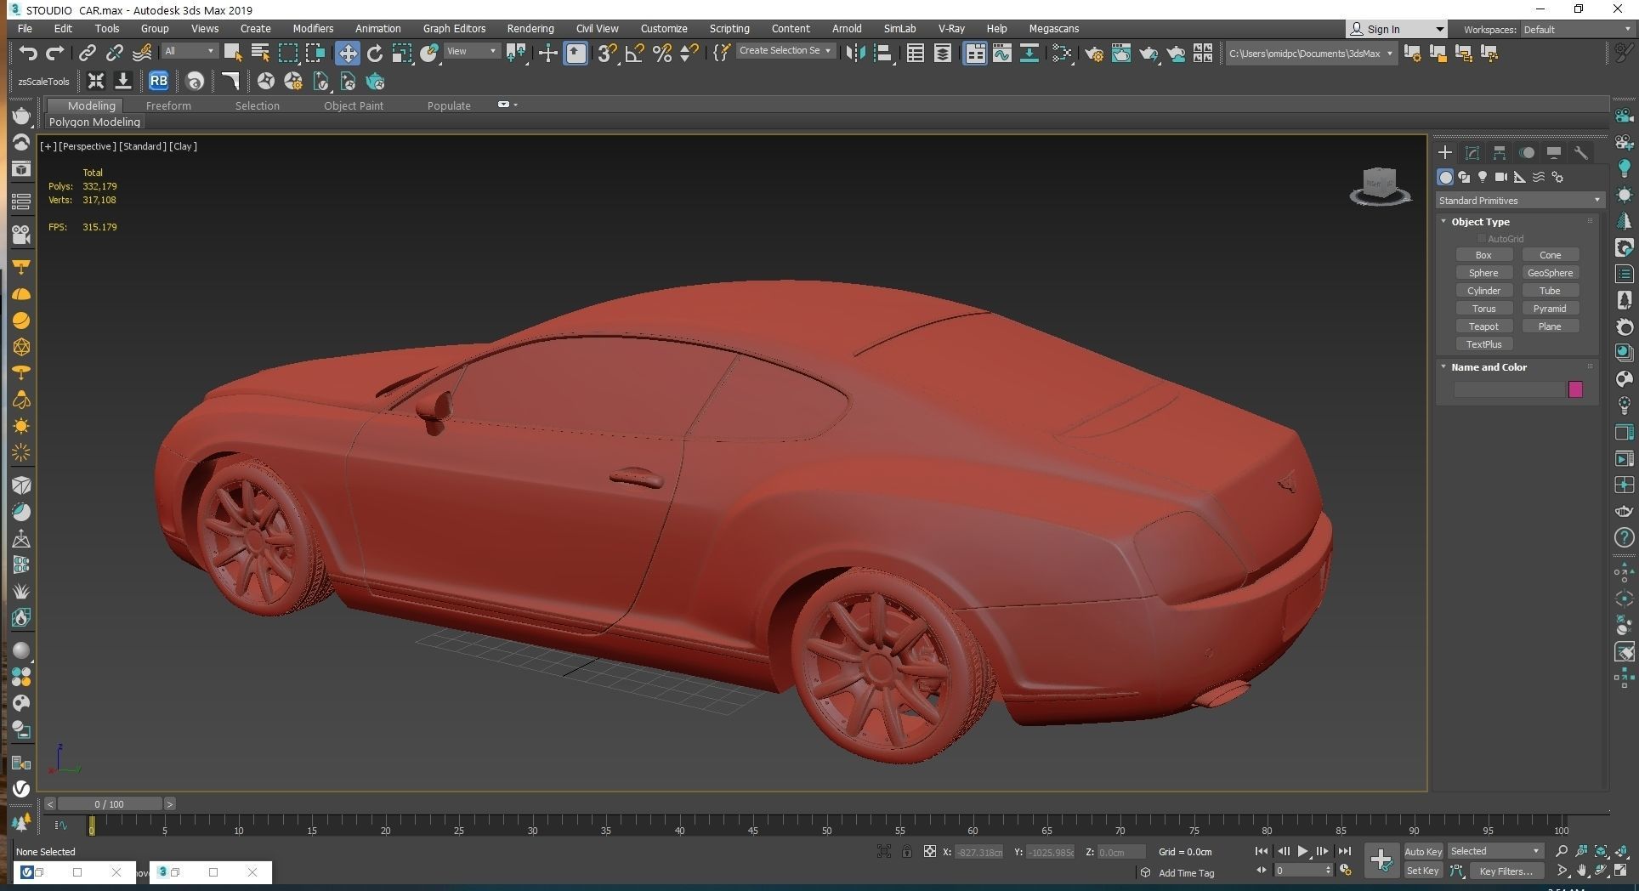
Task: Go to the Start frame button
Action: coord(1262,851)
